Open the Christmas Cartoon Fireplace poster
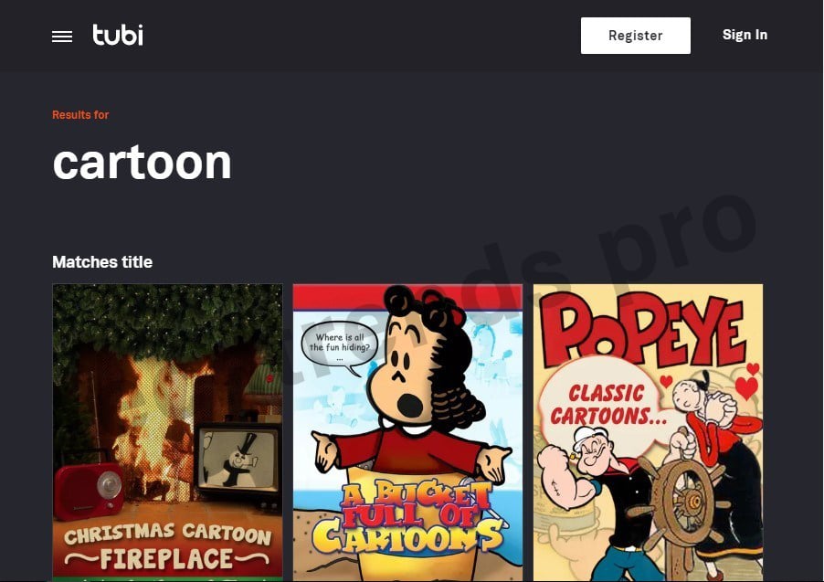This screenshot has height=582, width=824. pyautogui.click(x=168, y=433)
